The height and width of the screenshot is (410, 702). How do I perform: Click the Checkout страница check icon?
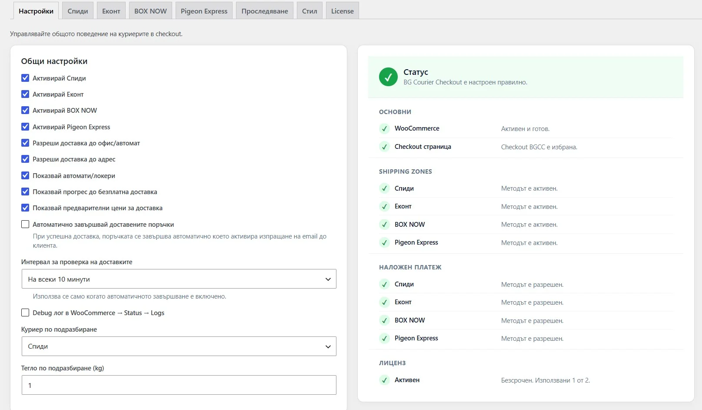[384, 147]
